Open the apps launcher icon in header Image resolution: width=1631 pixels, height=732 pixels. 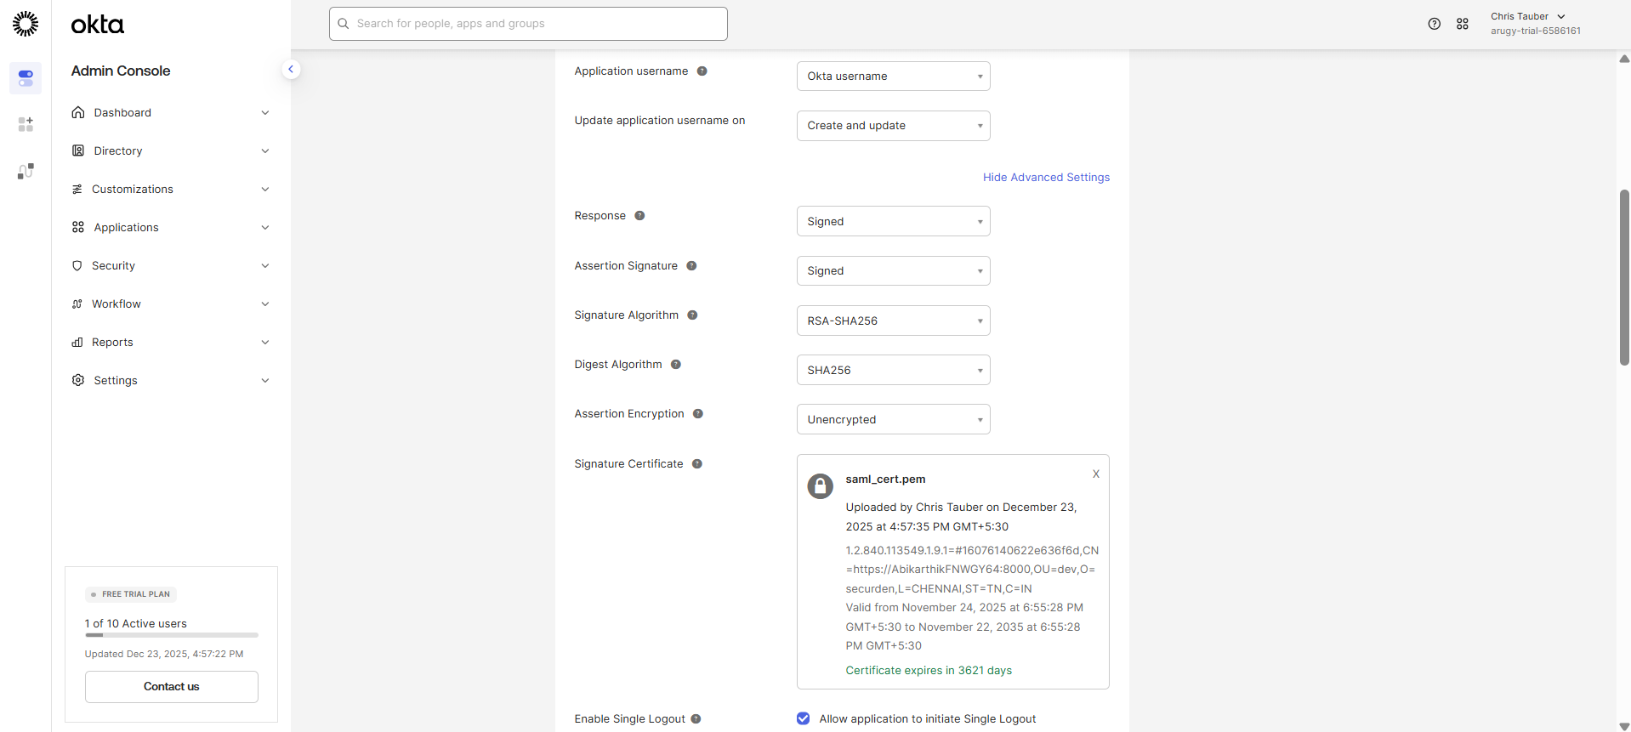click(x=1463, y=24)
